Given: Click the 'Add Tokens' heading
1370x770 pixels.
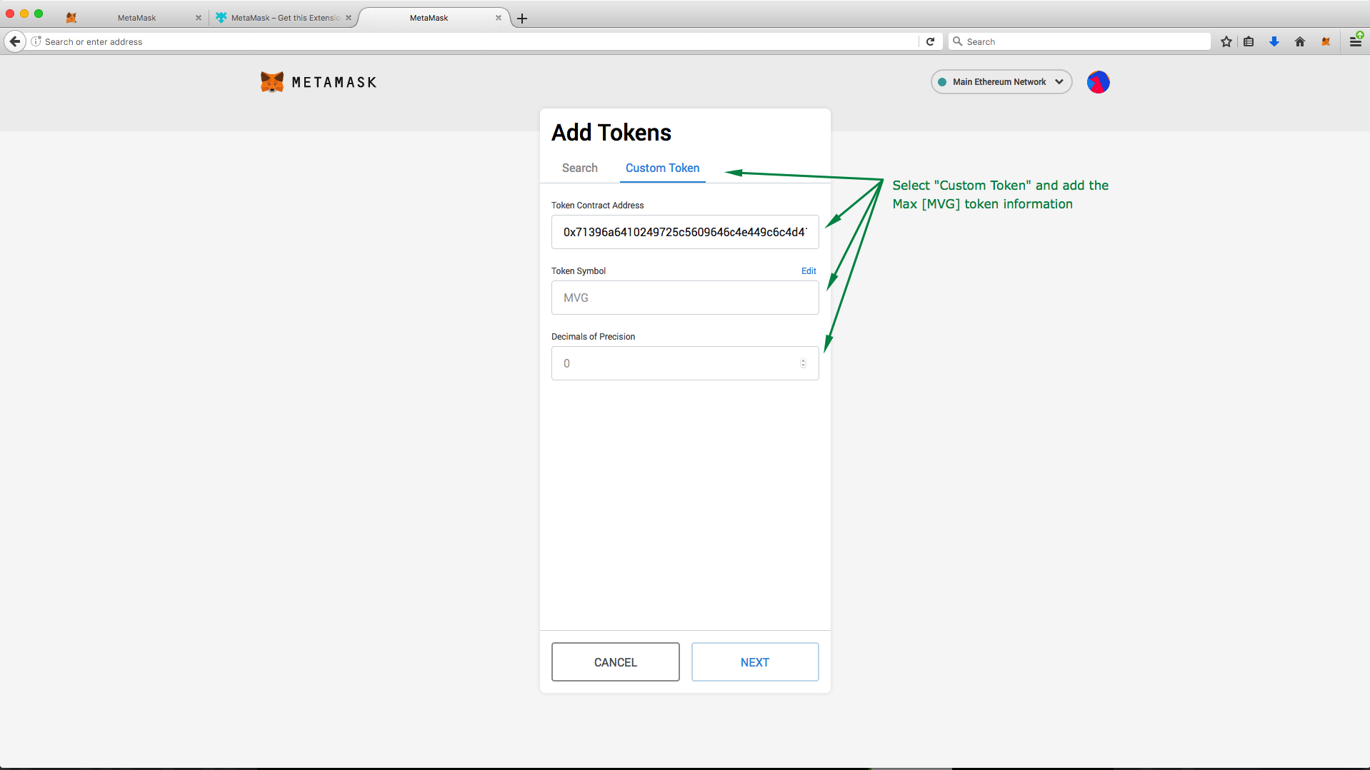Looking at the screenshot, I should tap(611, 133).
